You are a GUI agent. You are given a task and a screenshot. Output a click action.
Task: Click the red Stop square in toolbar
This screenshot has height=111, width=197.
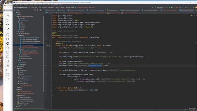point(177,7)
